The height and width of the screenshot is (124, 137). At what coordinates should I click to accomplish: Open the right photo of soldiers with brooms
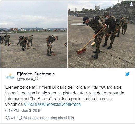[x=101, y=34]
